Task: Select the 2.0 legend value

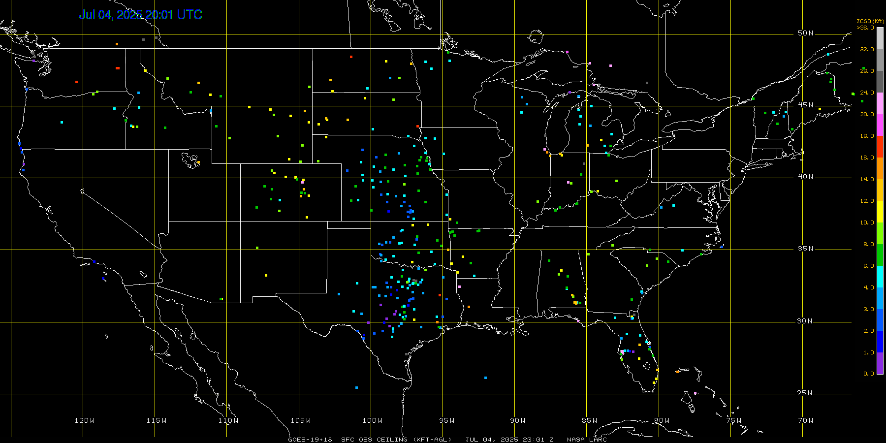Action: pos(868,331)
